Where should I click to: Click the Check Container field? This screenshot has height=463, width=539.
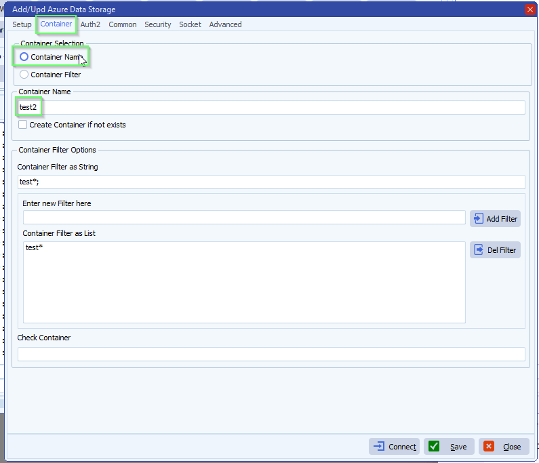tap(271, 354)
